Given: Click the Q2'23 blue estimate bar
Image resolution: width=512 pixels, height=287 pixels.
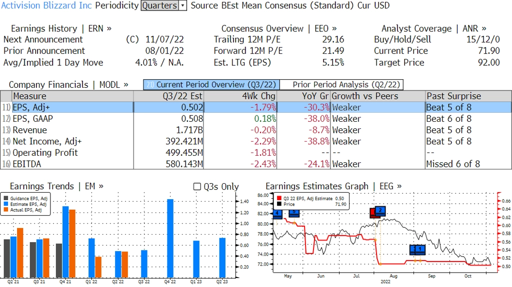Looking at the screenshot, I should 222,258.
